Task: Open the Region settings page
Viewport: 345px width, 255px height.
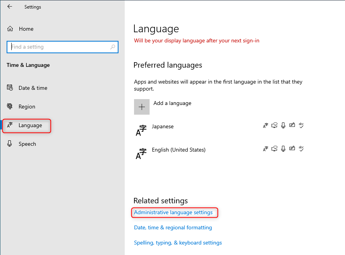Action: pos(27,107)
